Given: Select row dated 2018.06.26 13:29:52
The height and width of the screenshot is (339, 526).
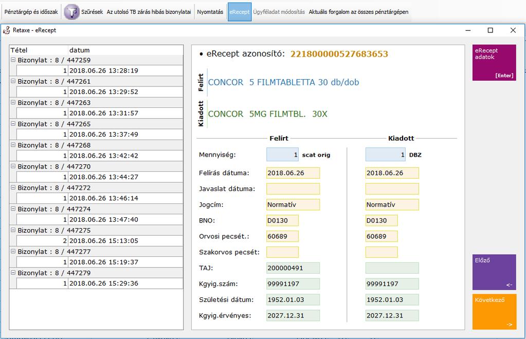Looking at the screenshot, I should coord(100,92).
